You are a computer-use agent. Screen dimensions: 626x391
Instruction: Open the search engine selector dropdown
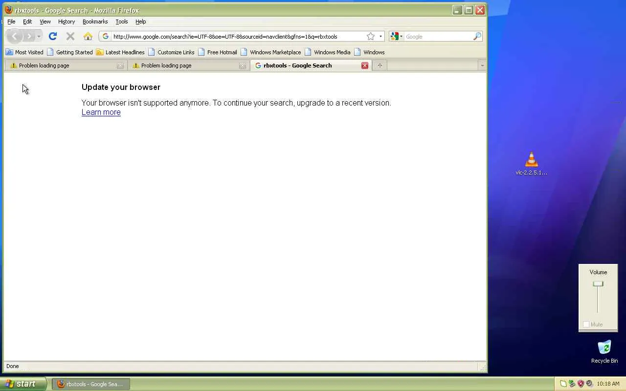397,36
